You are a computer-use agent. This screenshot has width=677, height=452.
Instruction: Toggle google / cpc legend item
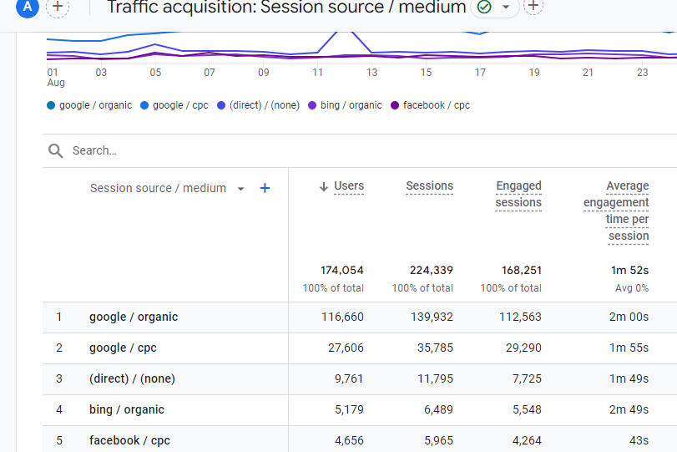[x=174, y=105]
